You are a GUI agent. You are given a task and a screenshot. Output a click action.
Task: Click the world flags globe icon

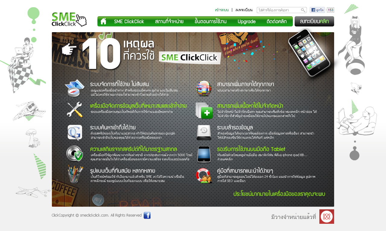[x=204, y=88]
